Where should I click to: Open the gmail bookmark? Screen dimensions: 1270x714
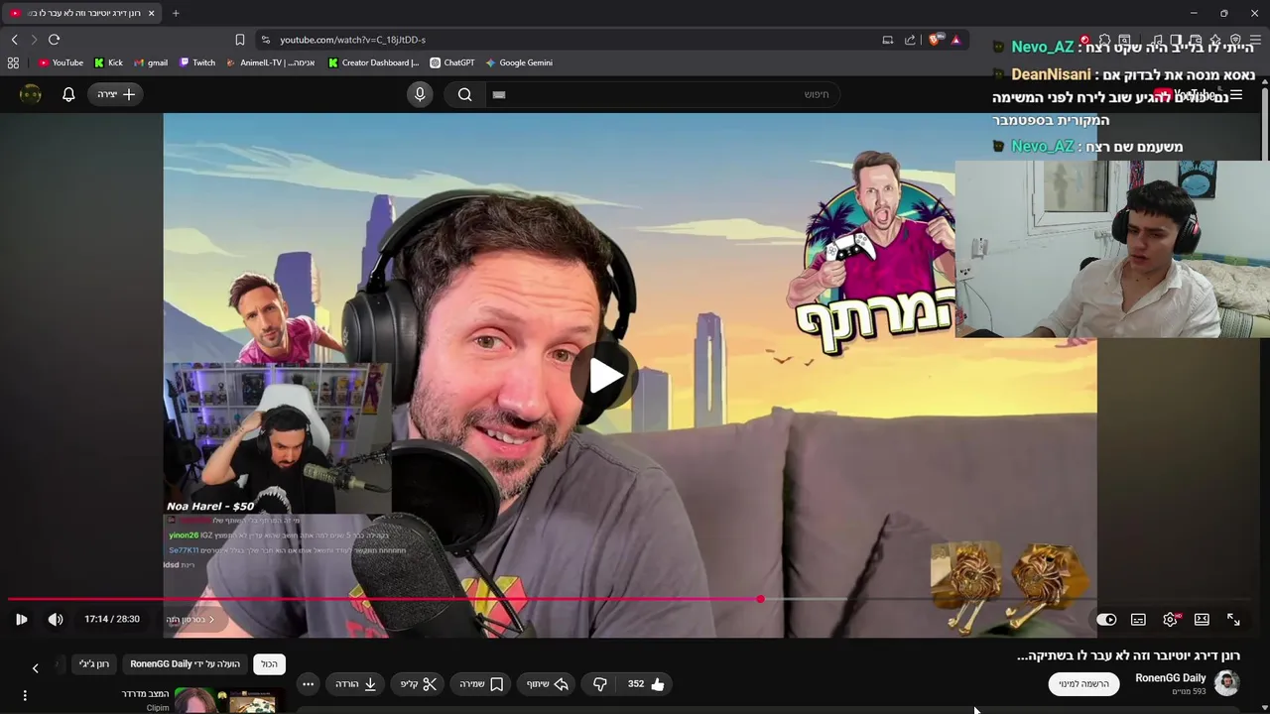pyautogui.click(x=151, y=62)
